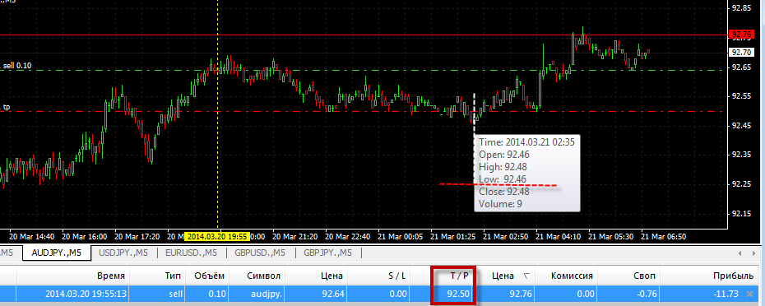
Task: Sort orders by Время column header
Action: tap(72, 276)
